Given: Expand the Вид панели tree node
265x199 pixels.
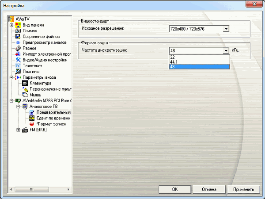Looking at the screenshot, I should 11,25.
